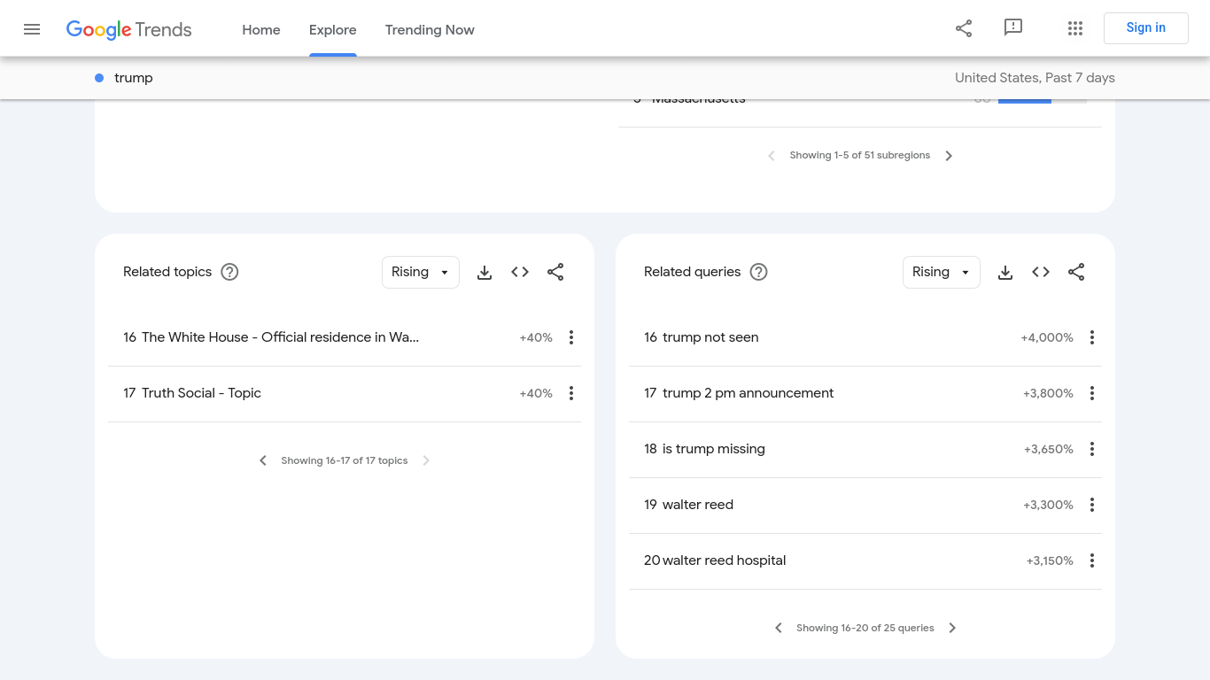Click the Google Trends logo
The width and height of the screenshot is (1210, 680).
coord(129,30)
